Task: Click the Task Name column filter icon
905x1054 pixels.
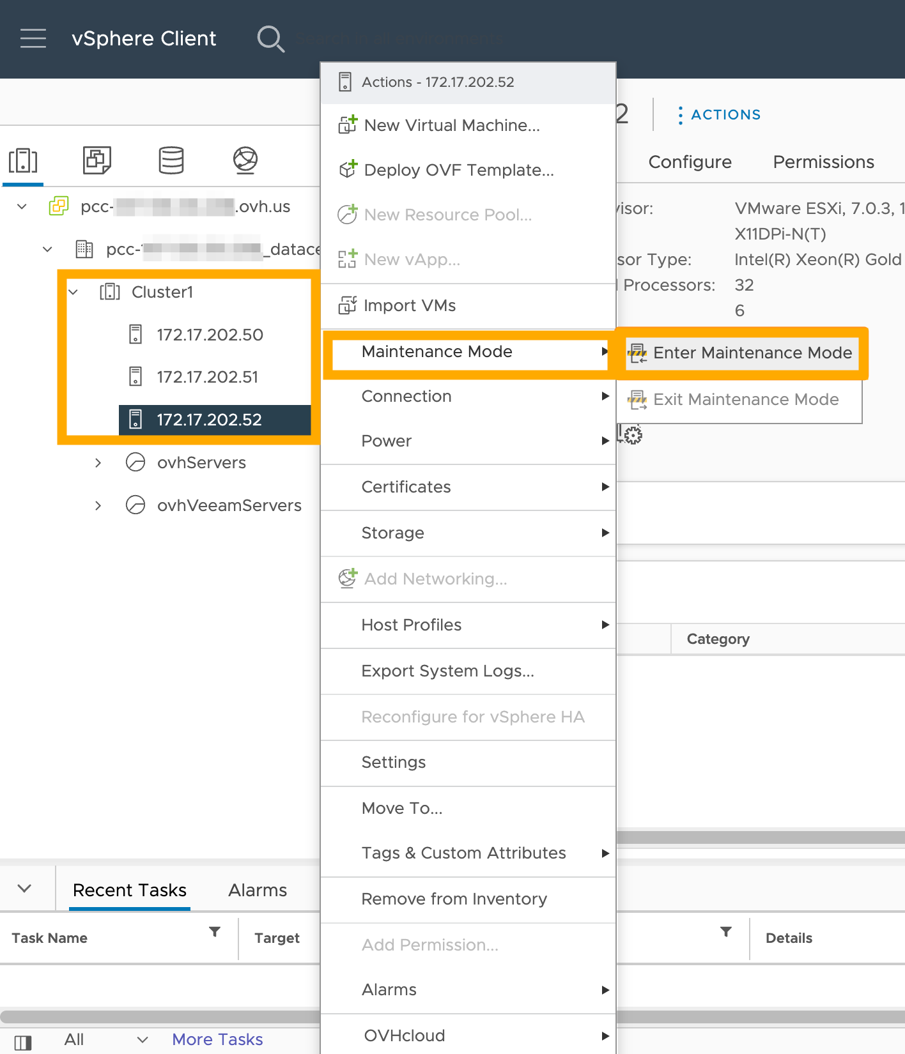Action: (x=215, y=932)
